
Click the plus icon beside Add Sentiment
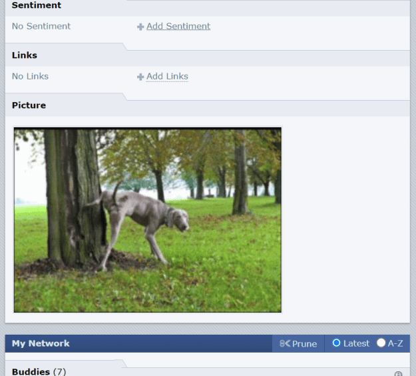pyautogui.click(x=140, y=27)
